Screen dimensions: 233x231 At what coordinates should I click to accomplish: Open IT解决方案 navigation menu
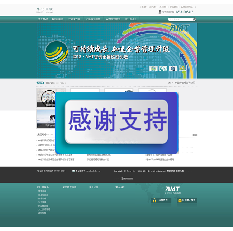[x=74, y=19]
